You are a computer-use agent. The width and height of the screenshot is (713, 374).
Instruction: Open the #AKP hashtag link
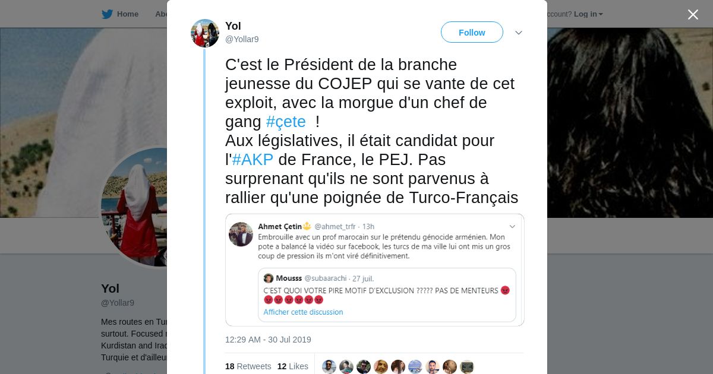[253, 160]
